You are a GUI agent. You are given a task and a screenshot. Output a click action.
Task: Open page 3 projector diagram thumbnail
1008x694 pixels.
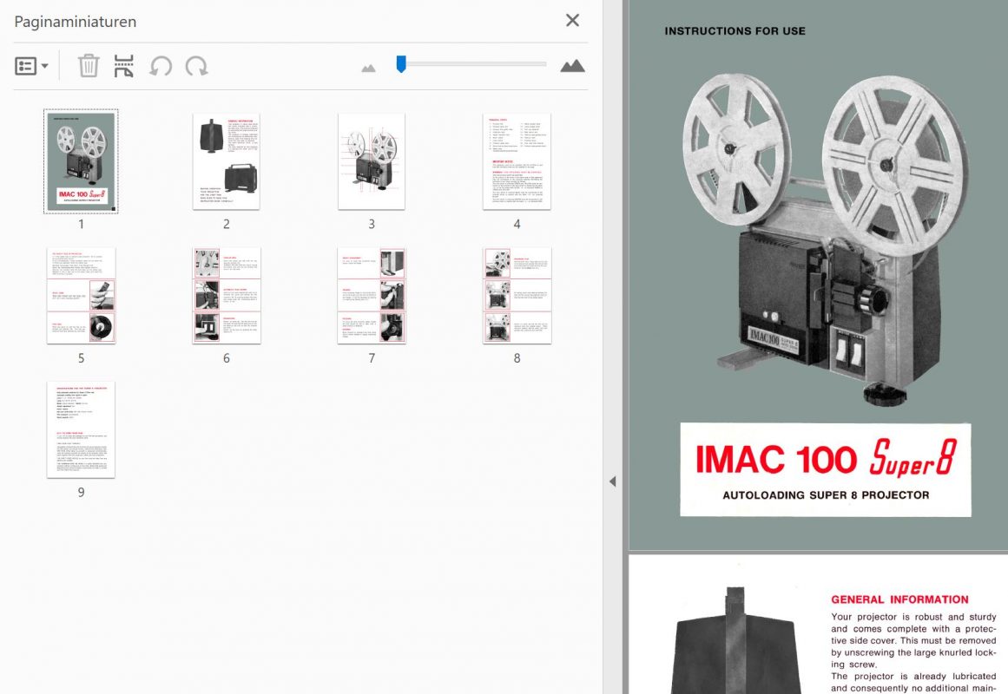click(x=372, y=161)
